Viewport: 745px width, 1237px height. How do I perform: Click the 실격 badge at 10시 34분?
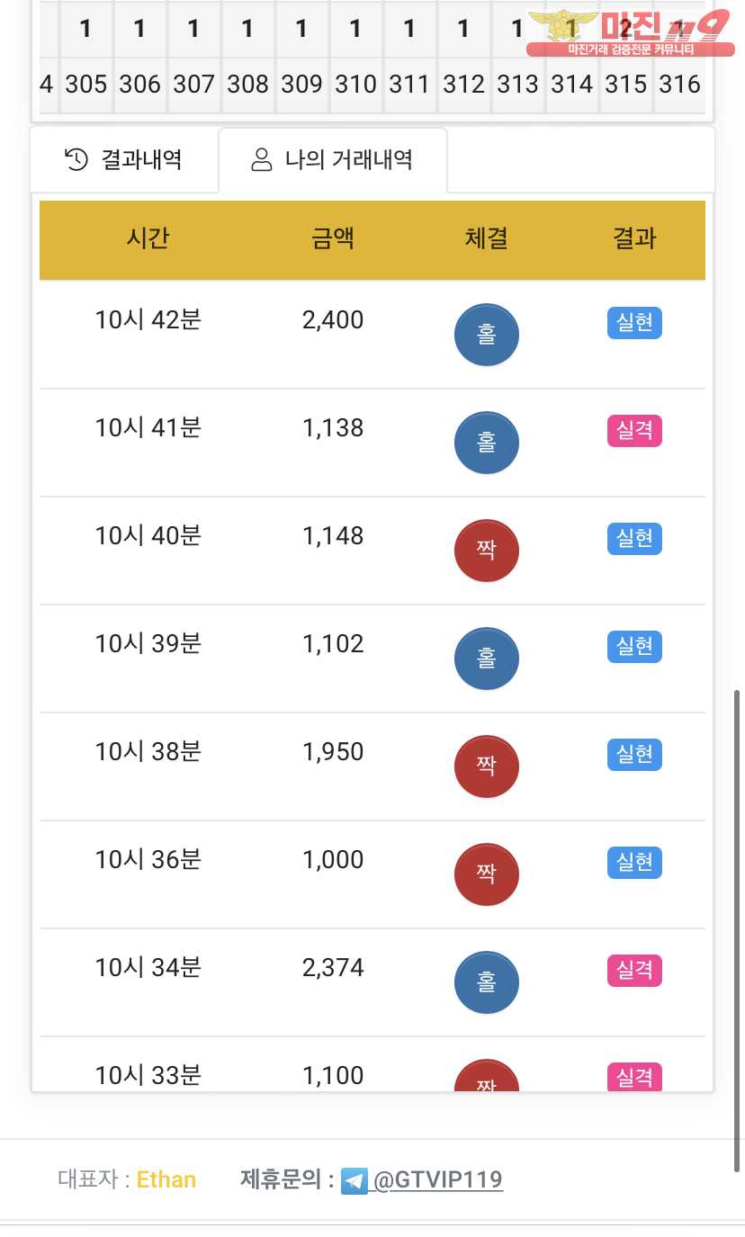coord(634,971)
